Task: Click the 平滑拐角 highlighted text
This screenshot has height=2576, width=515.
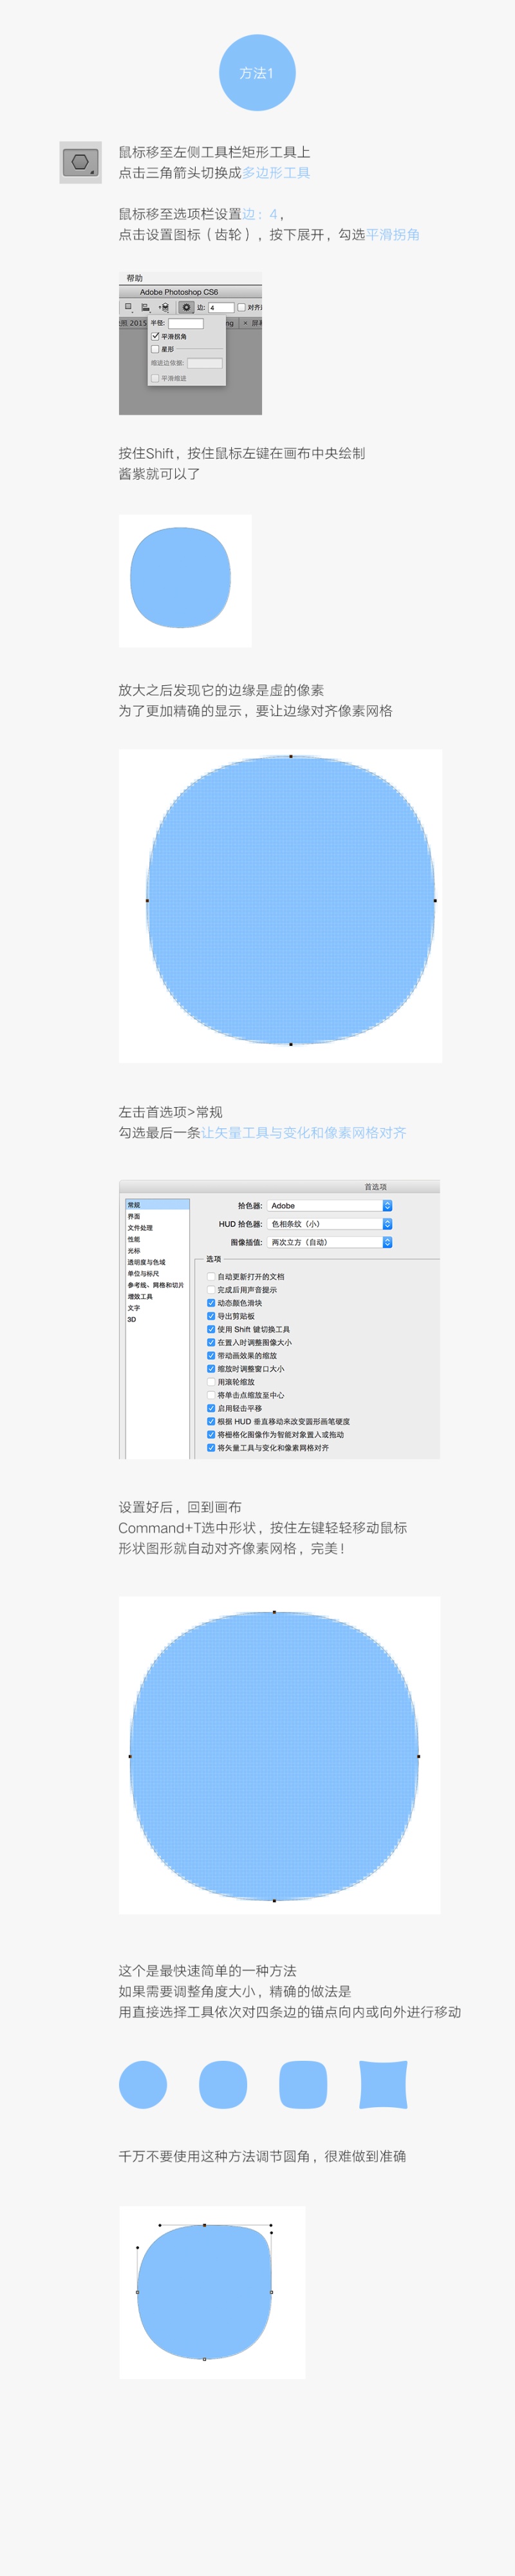Action: [392, 235]
